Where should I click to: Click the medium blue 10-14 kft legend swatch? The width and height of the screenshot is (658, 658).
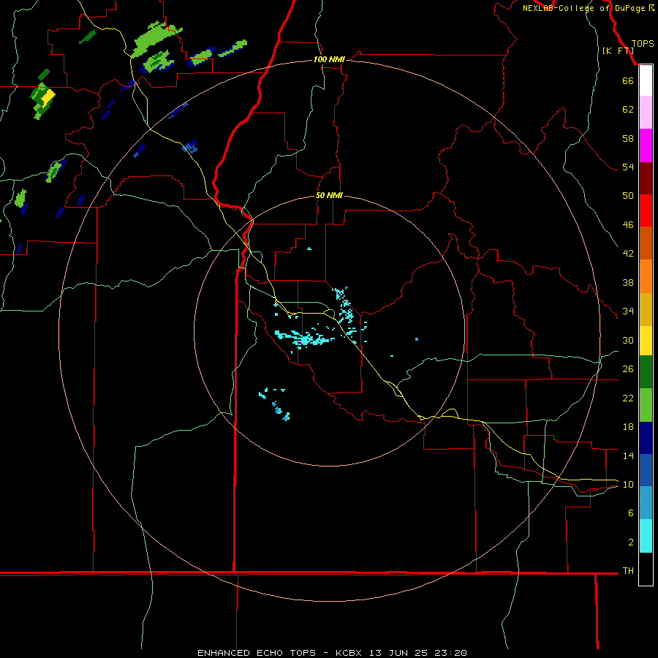tap(646, 470)
